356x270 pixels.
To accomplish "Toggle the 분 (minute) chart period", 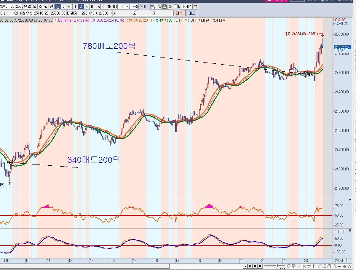I will pos(58,7).
